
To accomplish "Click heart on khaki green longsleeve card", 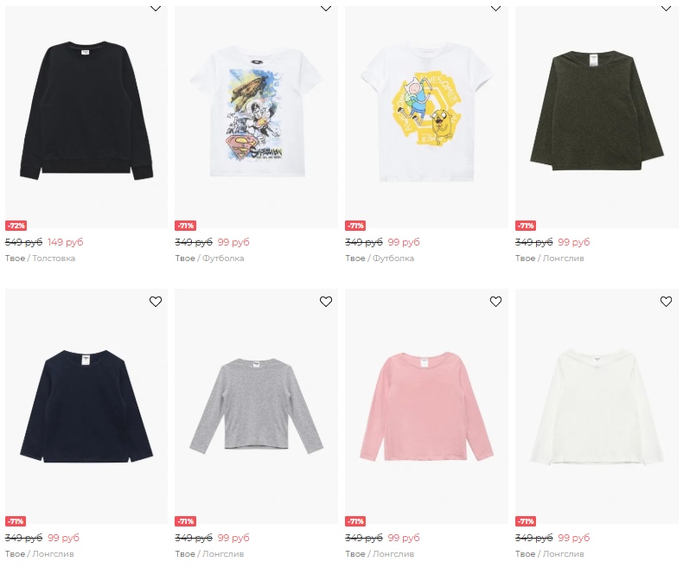I will pos(666,8).
